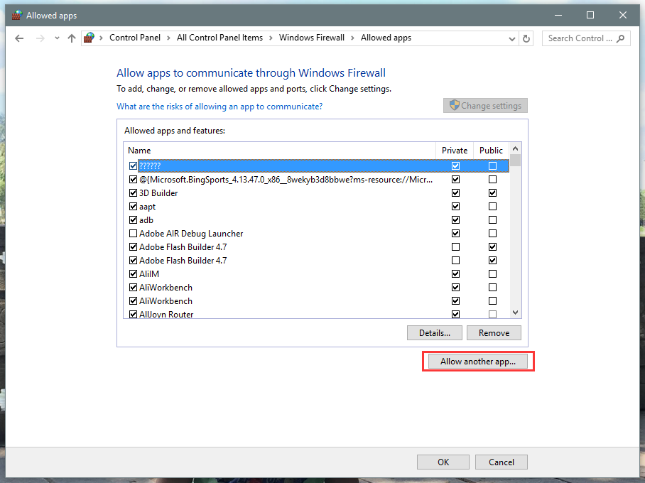Select the 3D Builder row text
The image size is (645, 483).
pyautogui.click(x=158, y=193)
